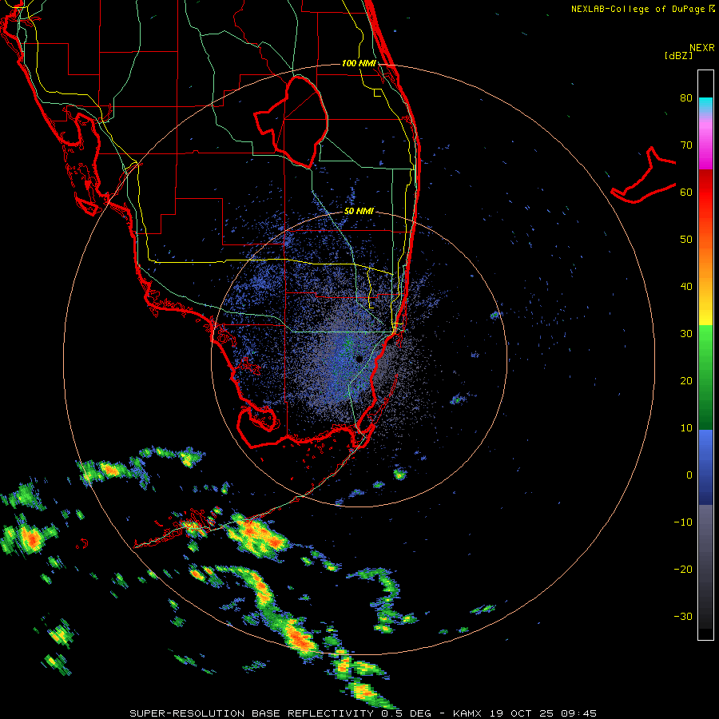Screen dimensions: 719x719
Task: Click the 0 value on the color scale
Action: [x=689, y=475]
